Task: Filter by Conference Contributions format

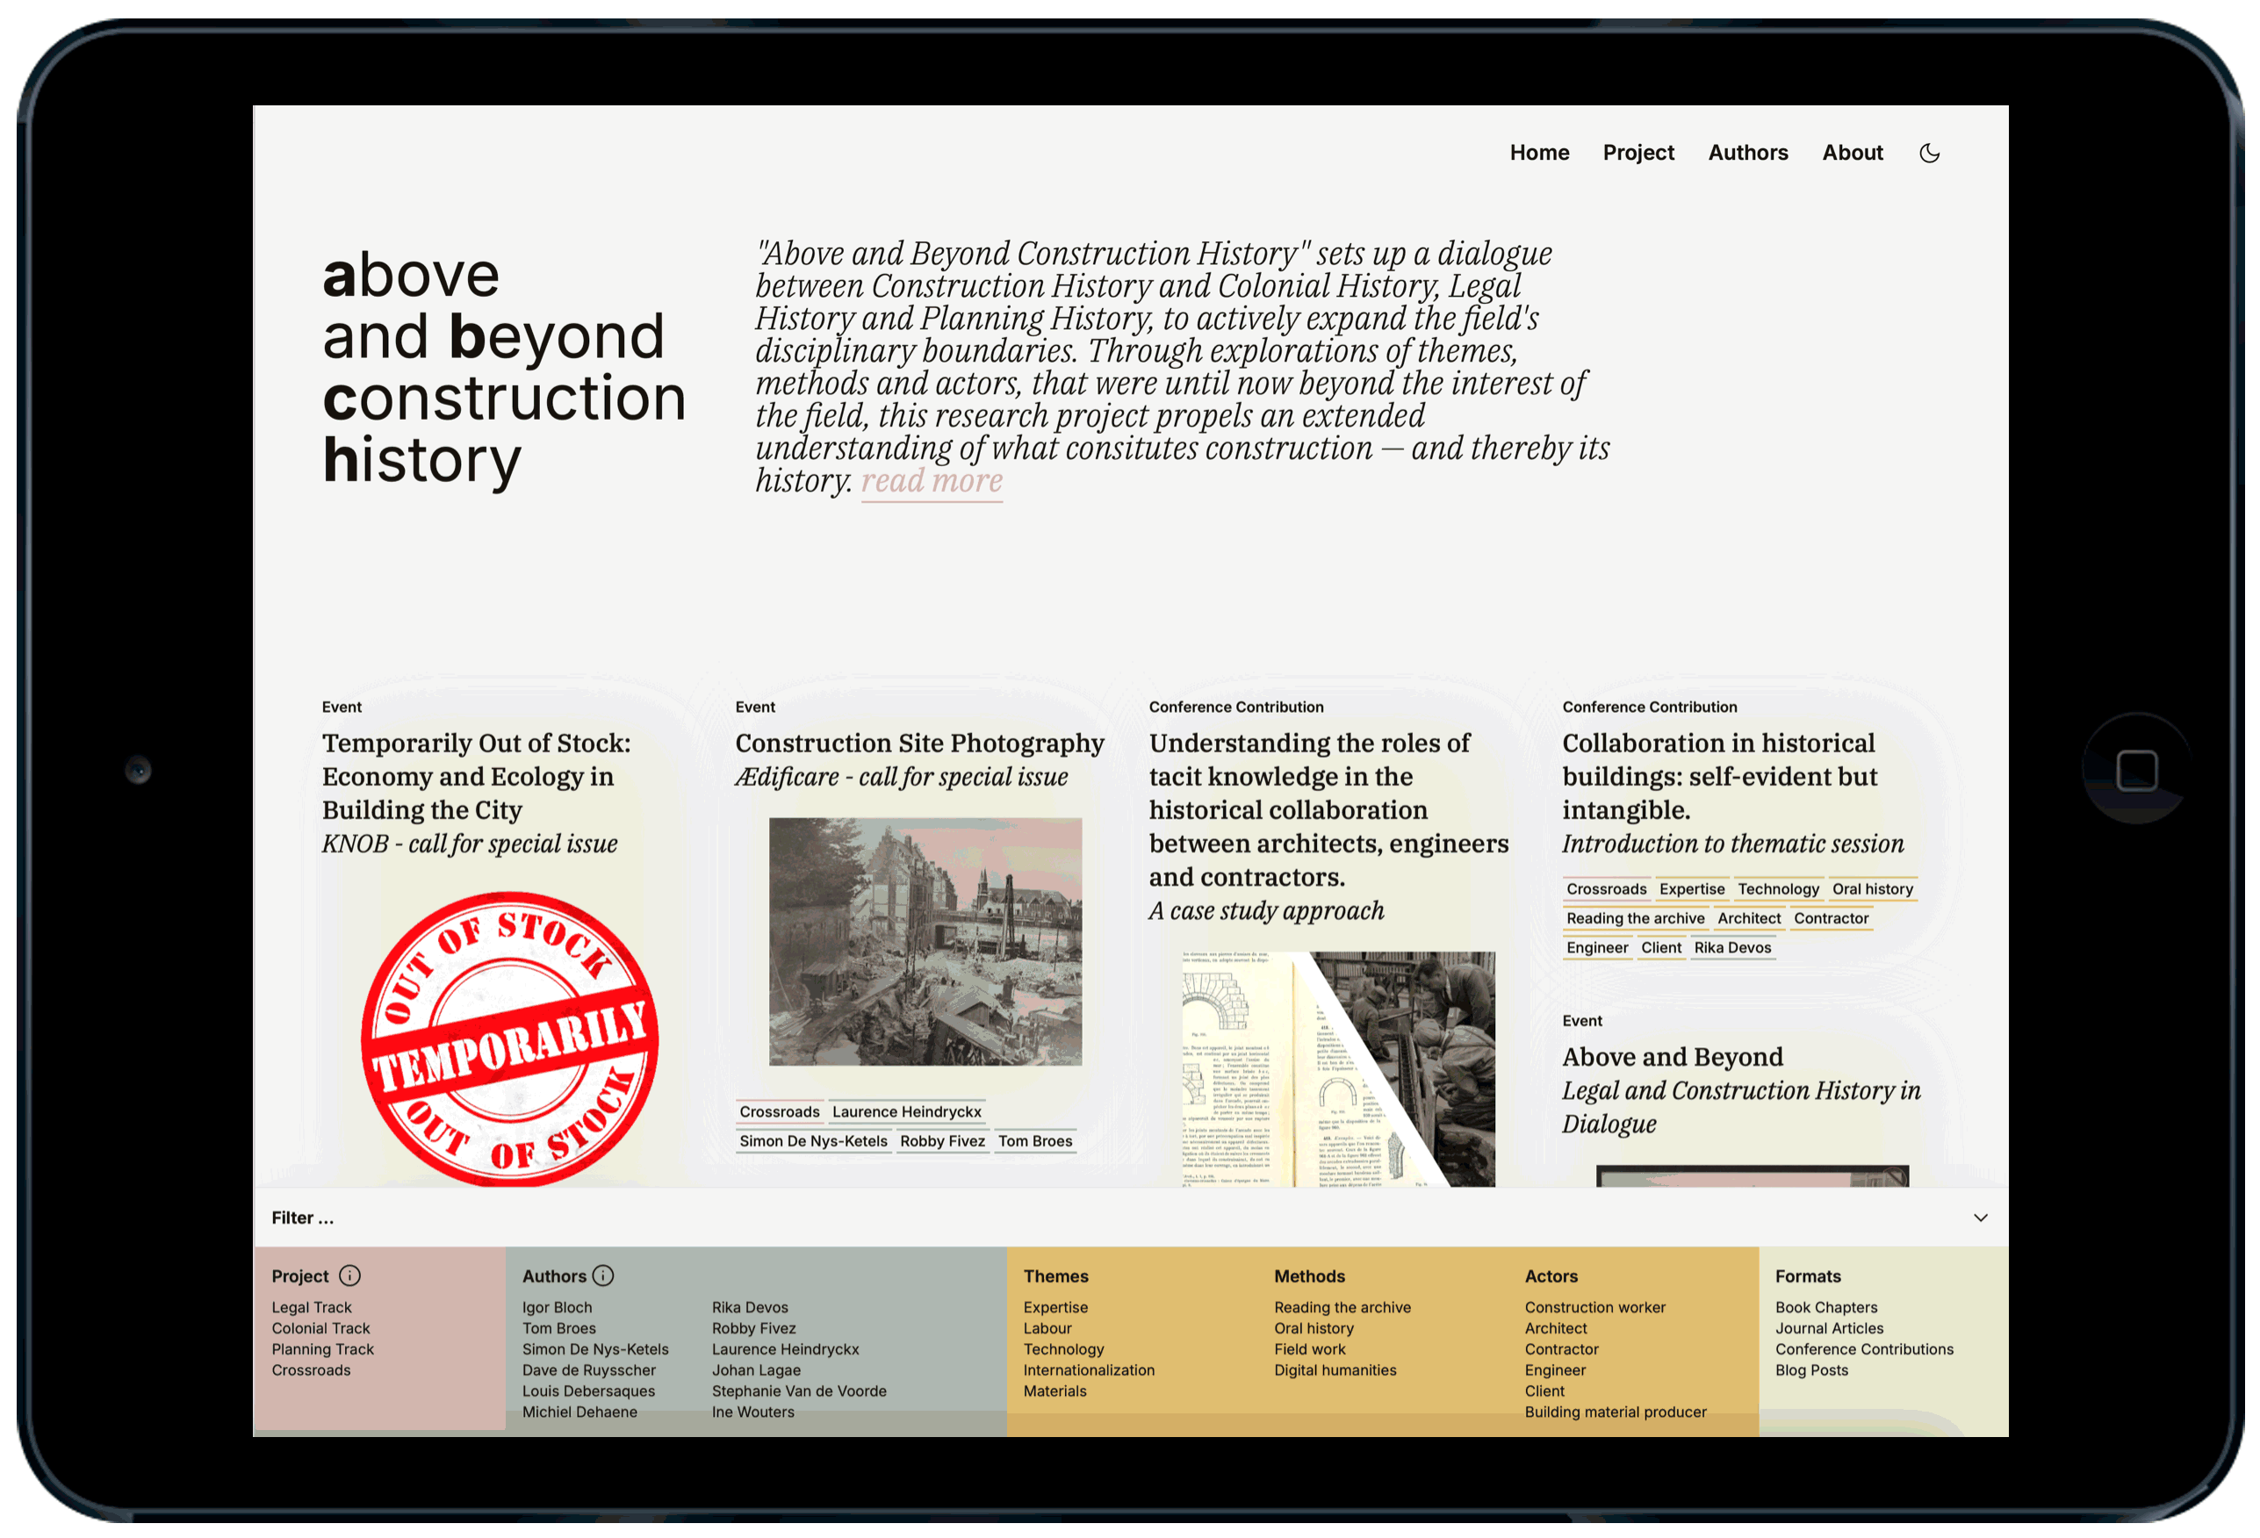Action: point(1864,1349)
